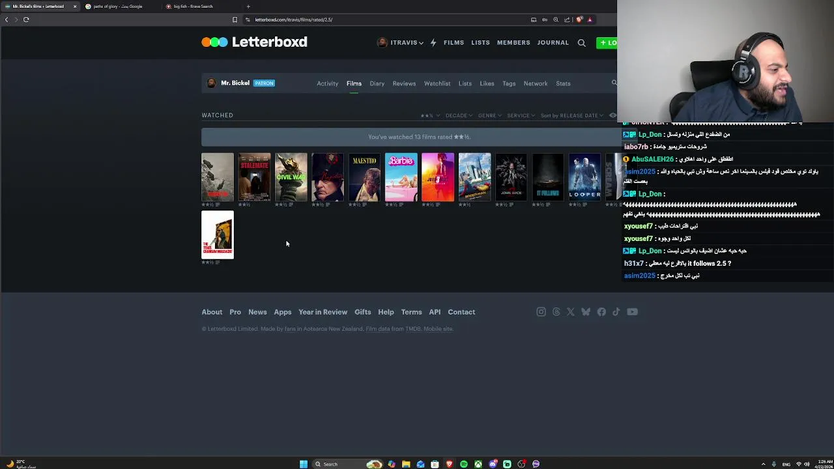Image resolution: width=834 pixels, height=469 pixels.
Task: Open Letterboxd's Threads page from footer
Action: click(x=556, y=312)
